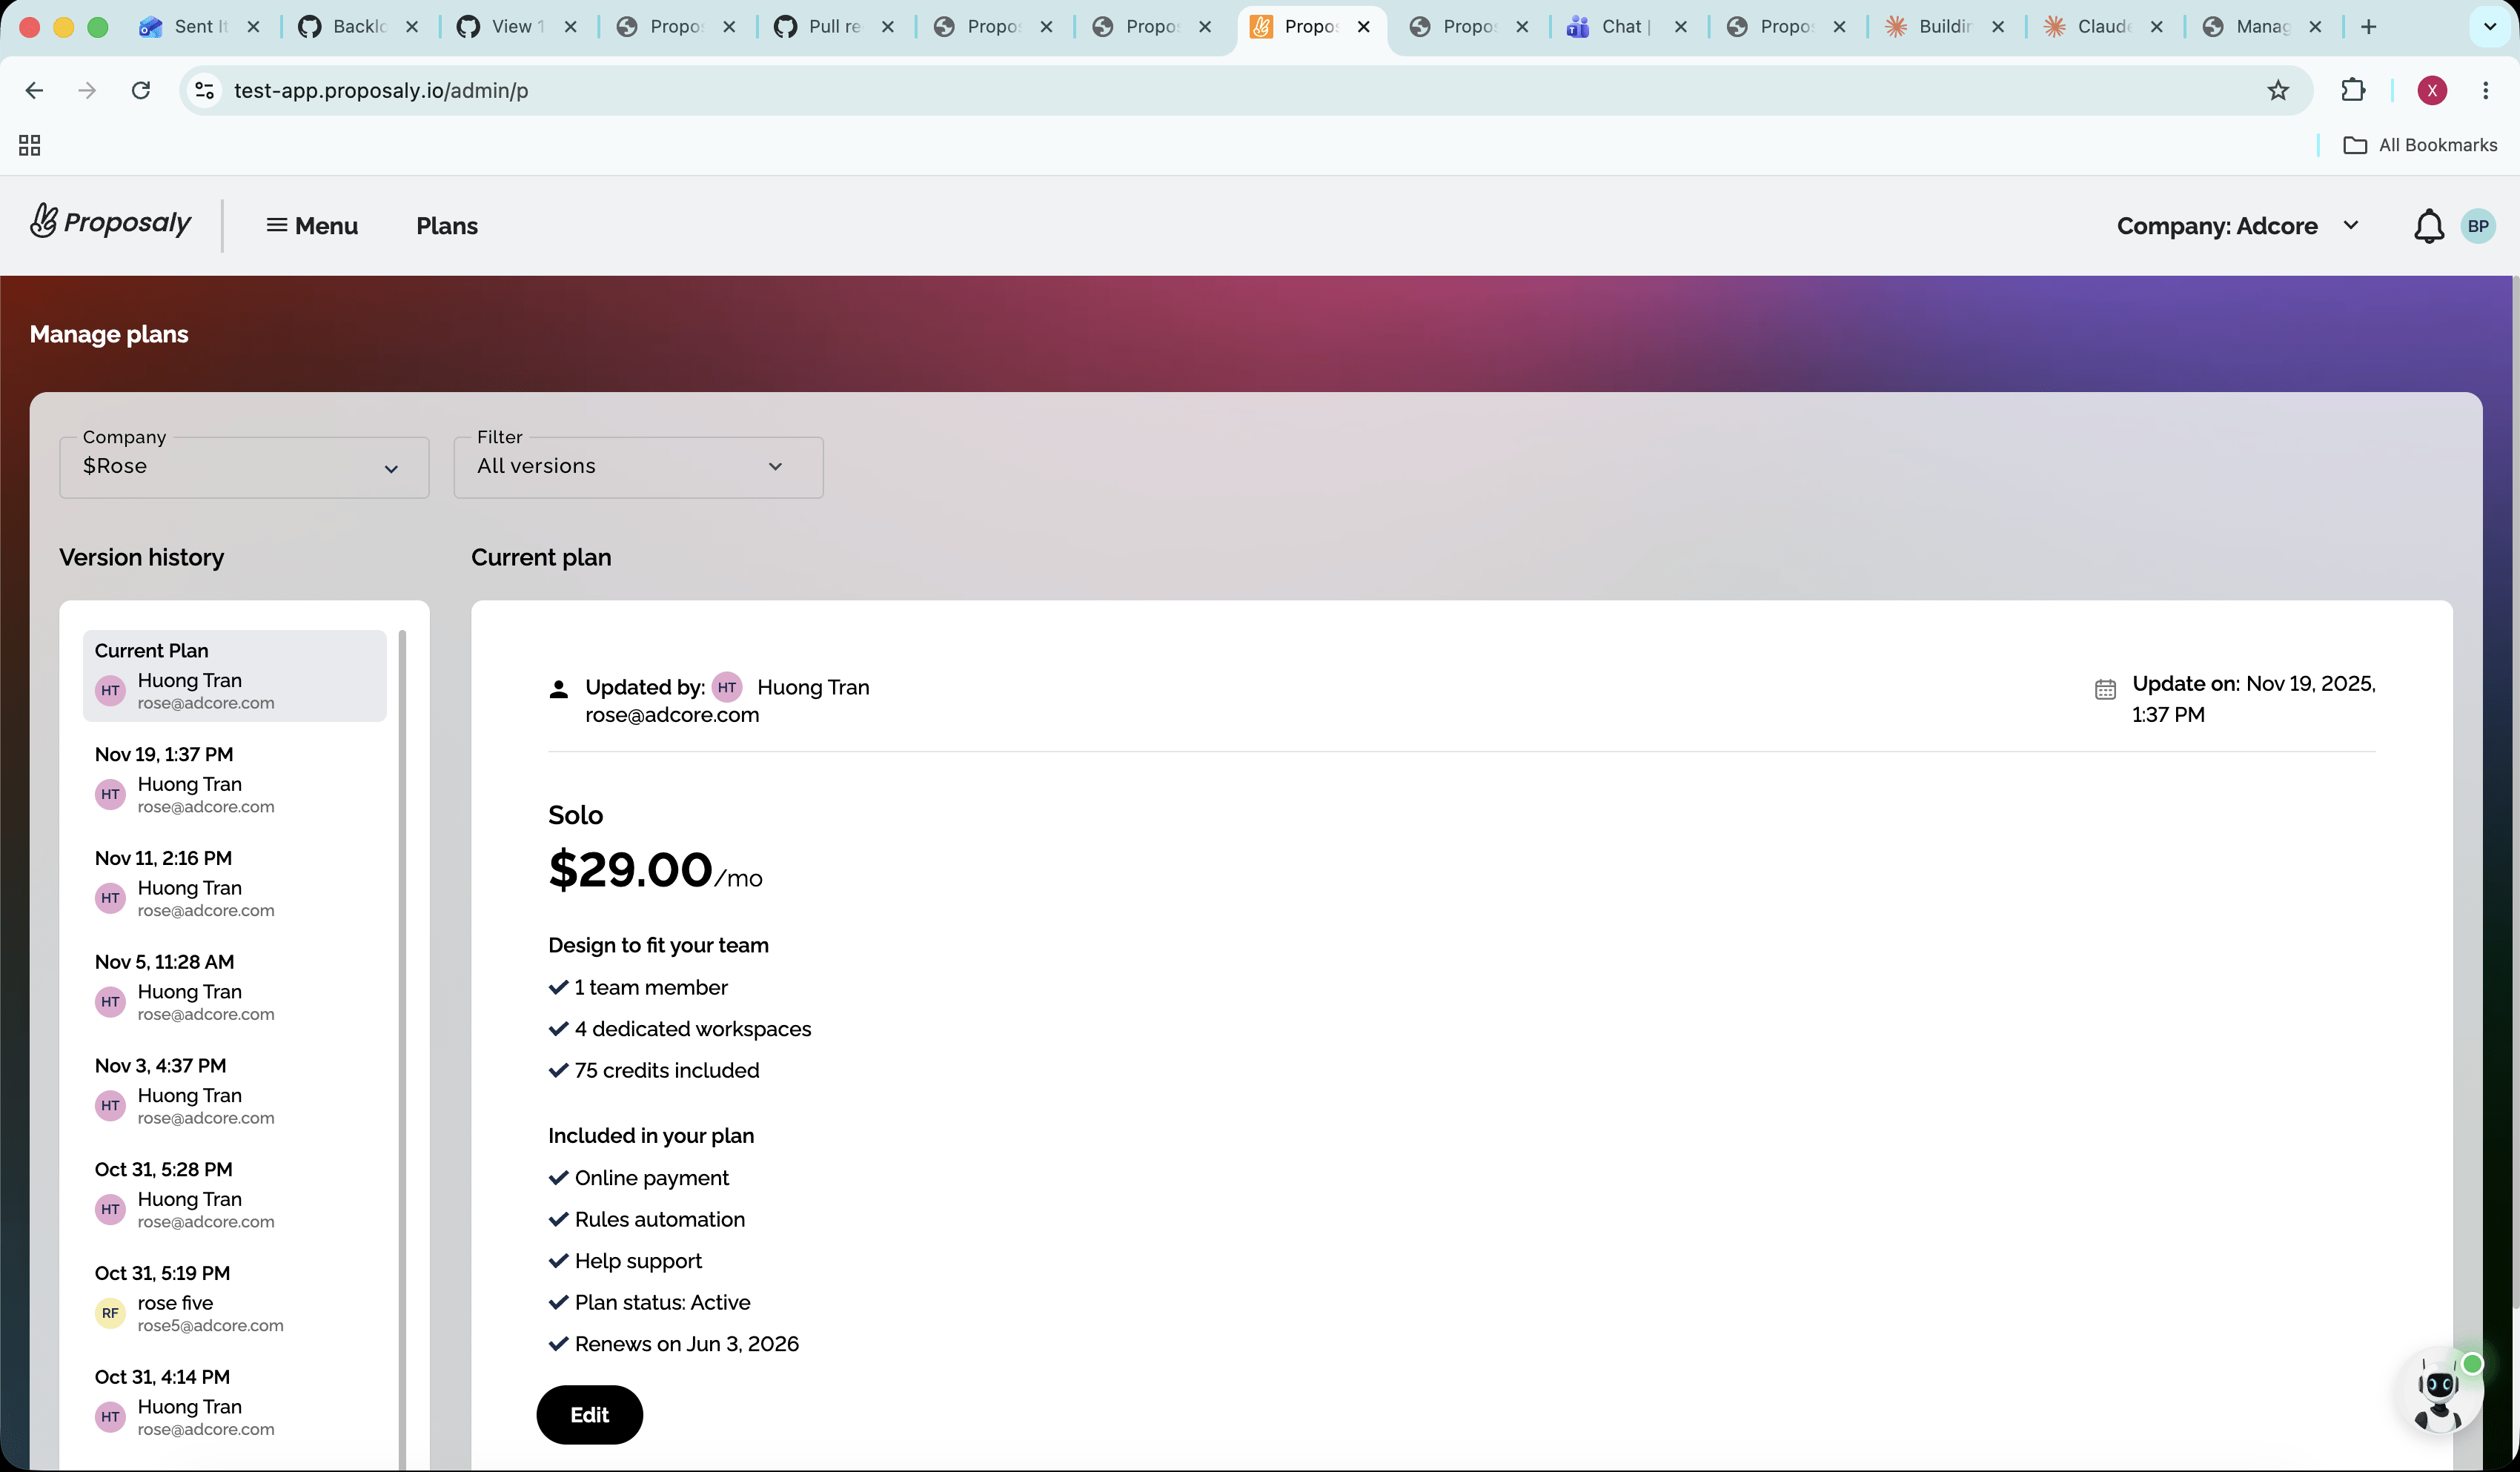Click the Edit button
This screenshot has width=2520, height=1472.
point(589,1415)
